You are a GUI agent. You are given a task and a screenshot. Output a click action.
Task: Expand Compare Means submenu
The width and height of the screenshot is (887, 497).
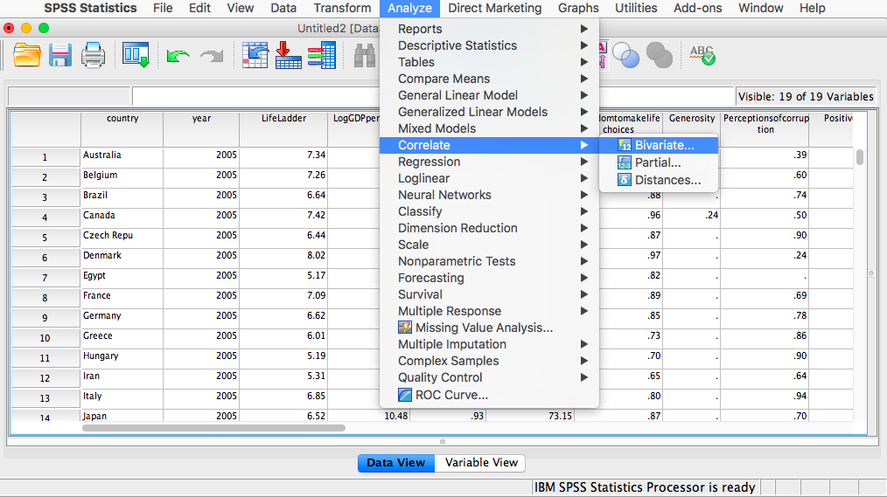point(489,79)
